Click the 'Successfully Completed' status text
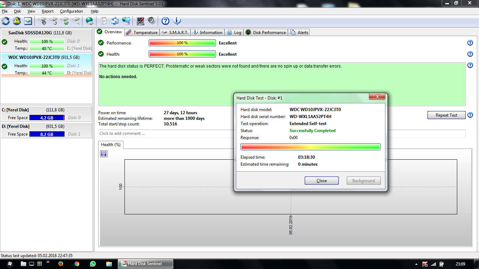The width and height of the screenshot is (479, 269). 312,131
